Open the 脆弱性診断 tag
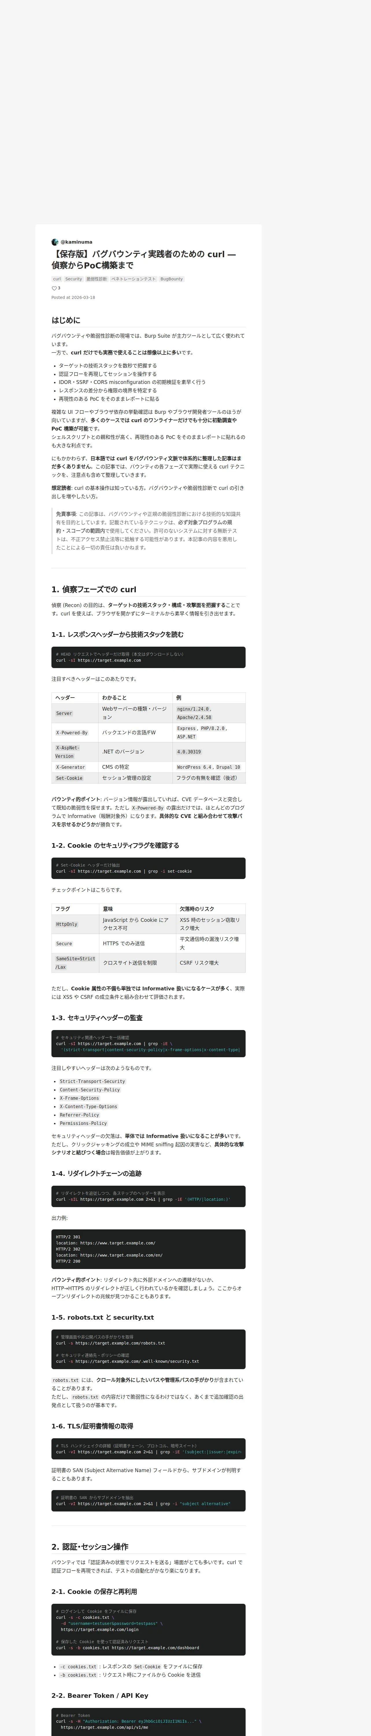This screenshot has height=1736, width=371. click(x=96, y=279)
